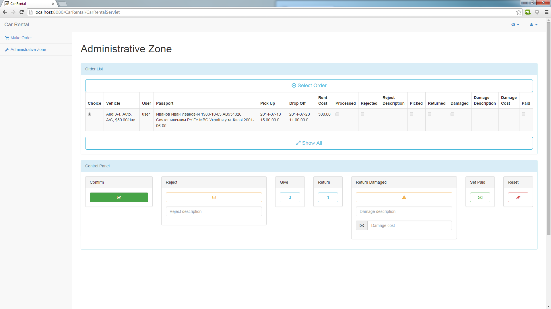The image size is (551, 309).
Task: Reload the page with the refresh icon
Action: coord(22,12)
